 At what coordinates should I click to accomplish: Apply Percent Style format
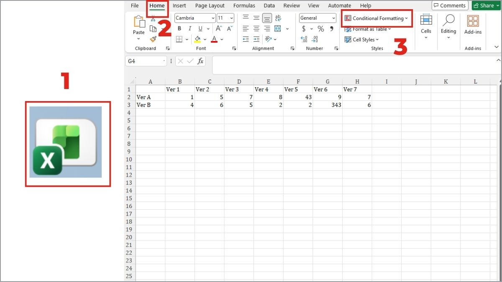pyautogui.click(x=321, y=29)
